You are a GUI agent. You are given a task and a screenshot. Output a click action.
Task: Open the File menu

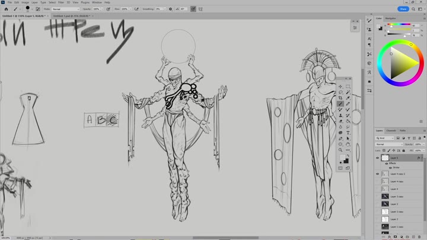pyautogui.click(x=9, y=2)
